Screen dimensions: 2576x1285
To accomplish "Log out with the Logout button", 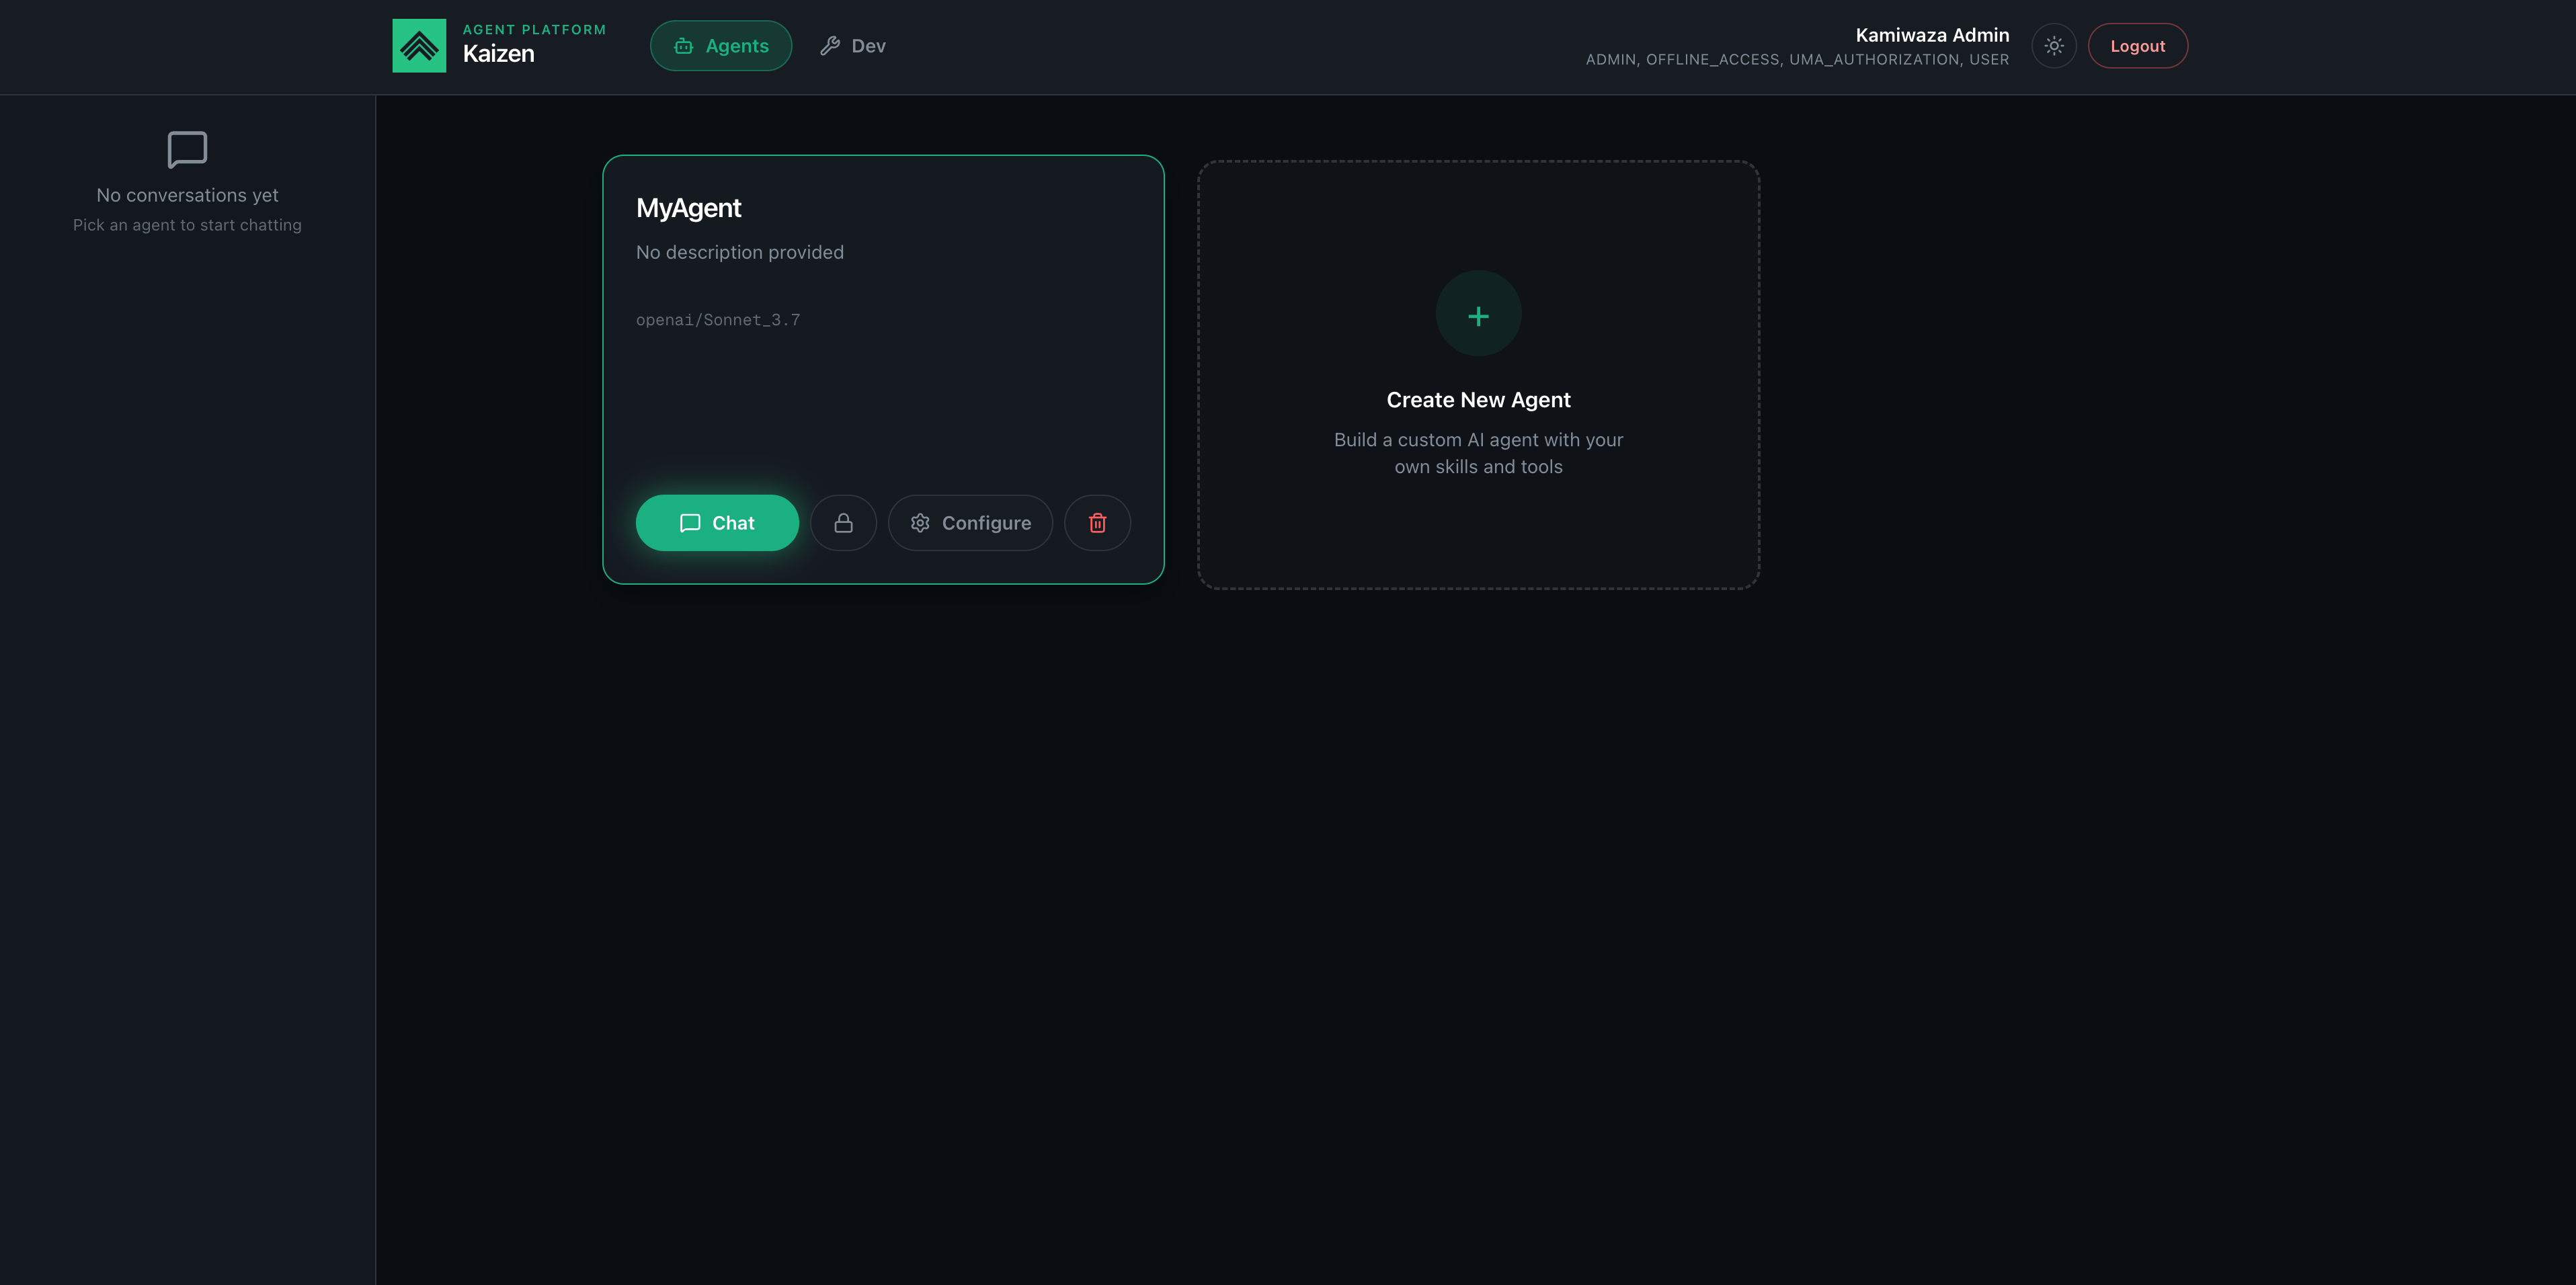I will (2137, 46).
